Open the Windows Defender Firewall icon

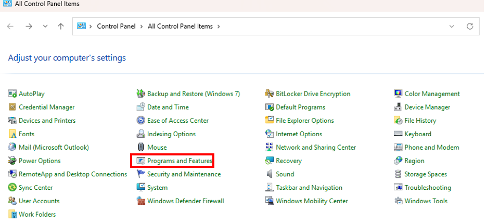[140, 201]
